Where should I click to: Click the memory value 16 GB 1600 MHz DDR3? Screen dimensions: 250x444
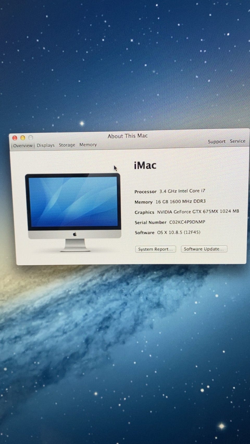pyautogui.click(x=180, y=201)
